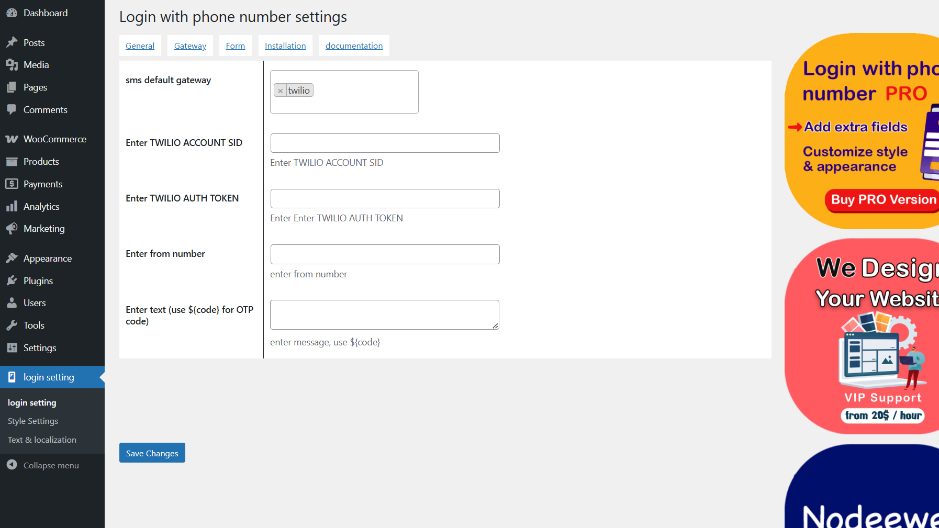Image resolution: width=939 pixels, height=528 pixels.
Task: Click the Buy PRO Version button
Action: pos(882,200)
